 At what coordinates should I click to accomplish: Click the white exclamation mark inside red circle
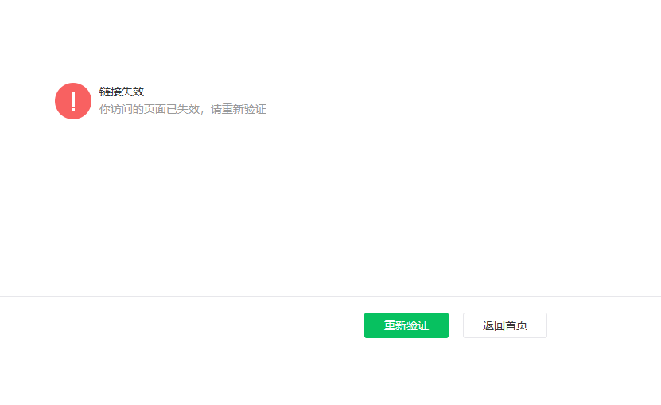(x=73, y=101)
